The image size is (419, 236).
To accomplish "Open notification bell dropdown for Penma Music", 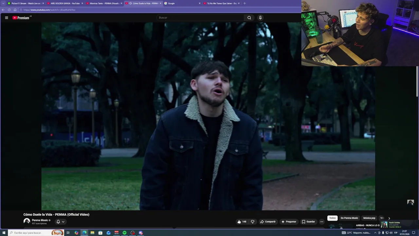I will click(61, 222).
